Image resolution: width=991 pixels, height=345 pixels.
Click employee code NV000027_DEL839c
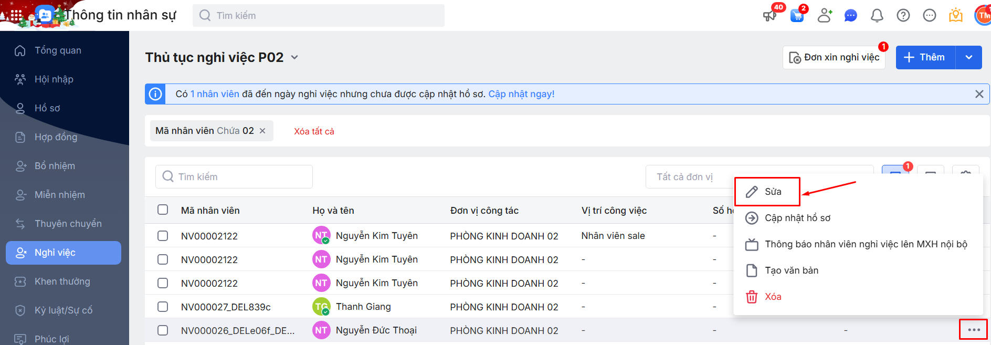(226, 307)
